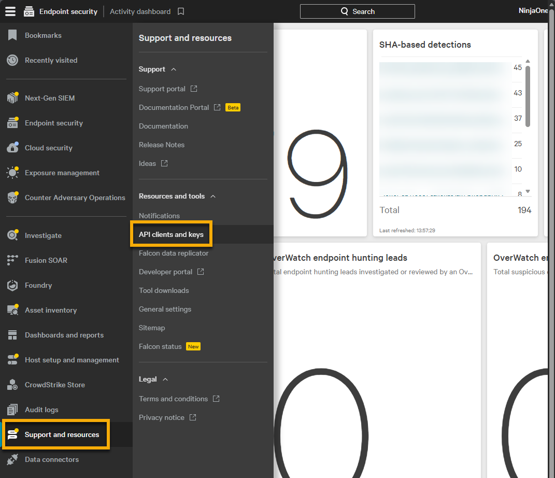
Task: Collapse the Legal section chevron
Action: pos(165,379)
